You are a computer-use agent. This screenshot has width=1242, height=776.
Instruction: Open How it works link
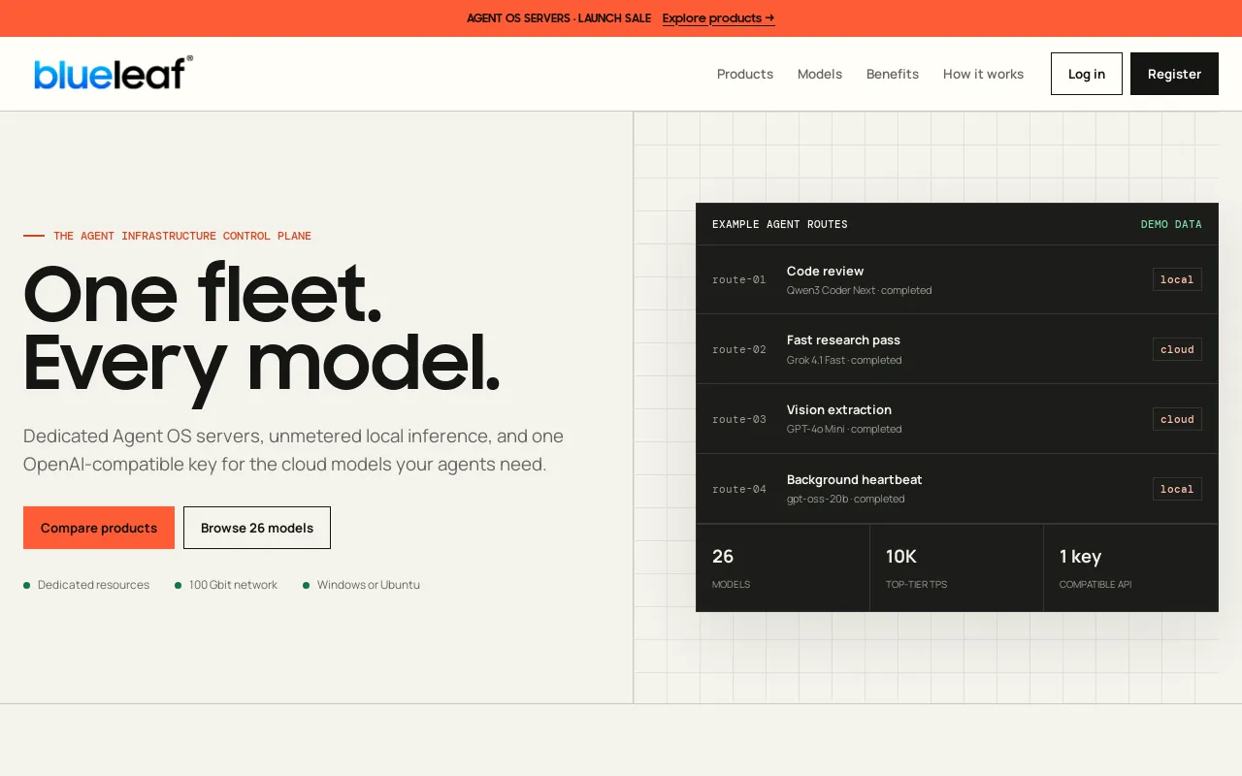(983, 74)
